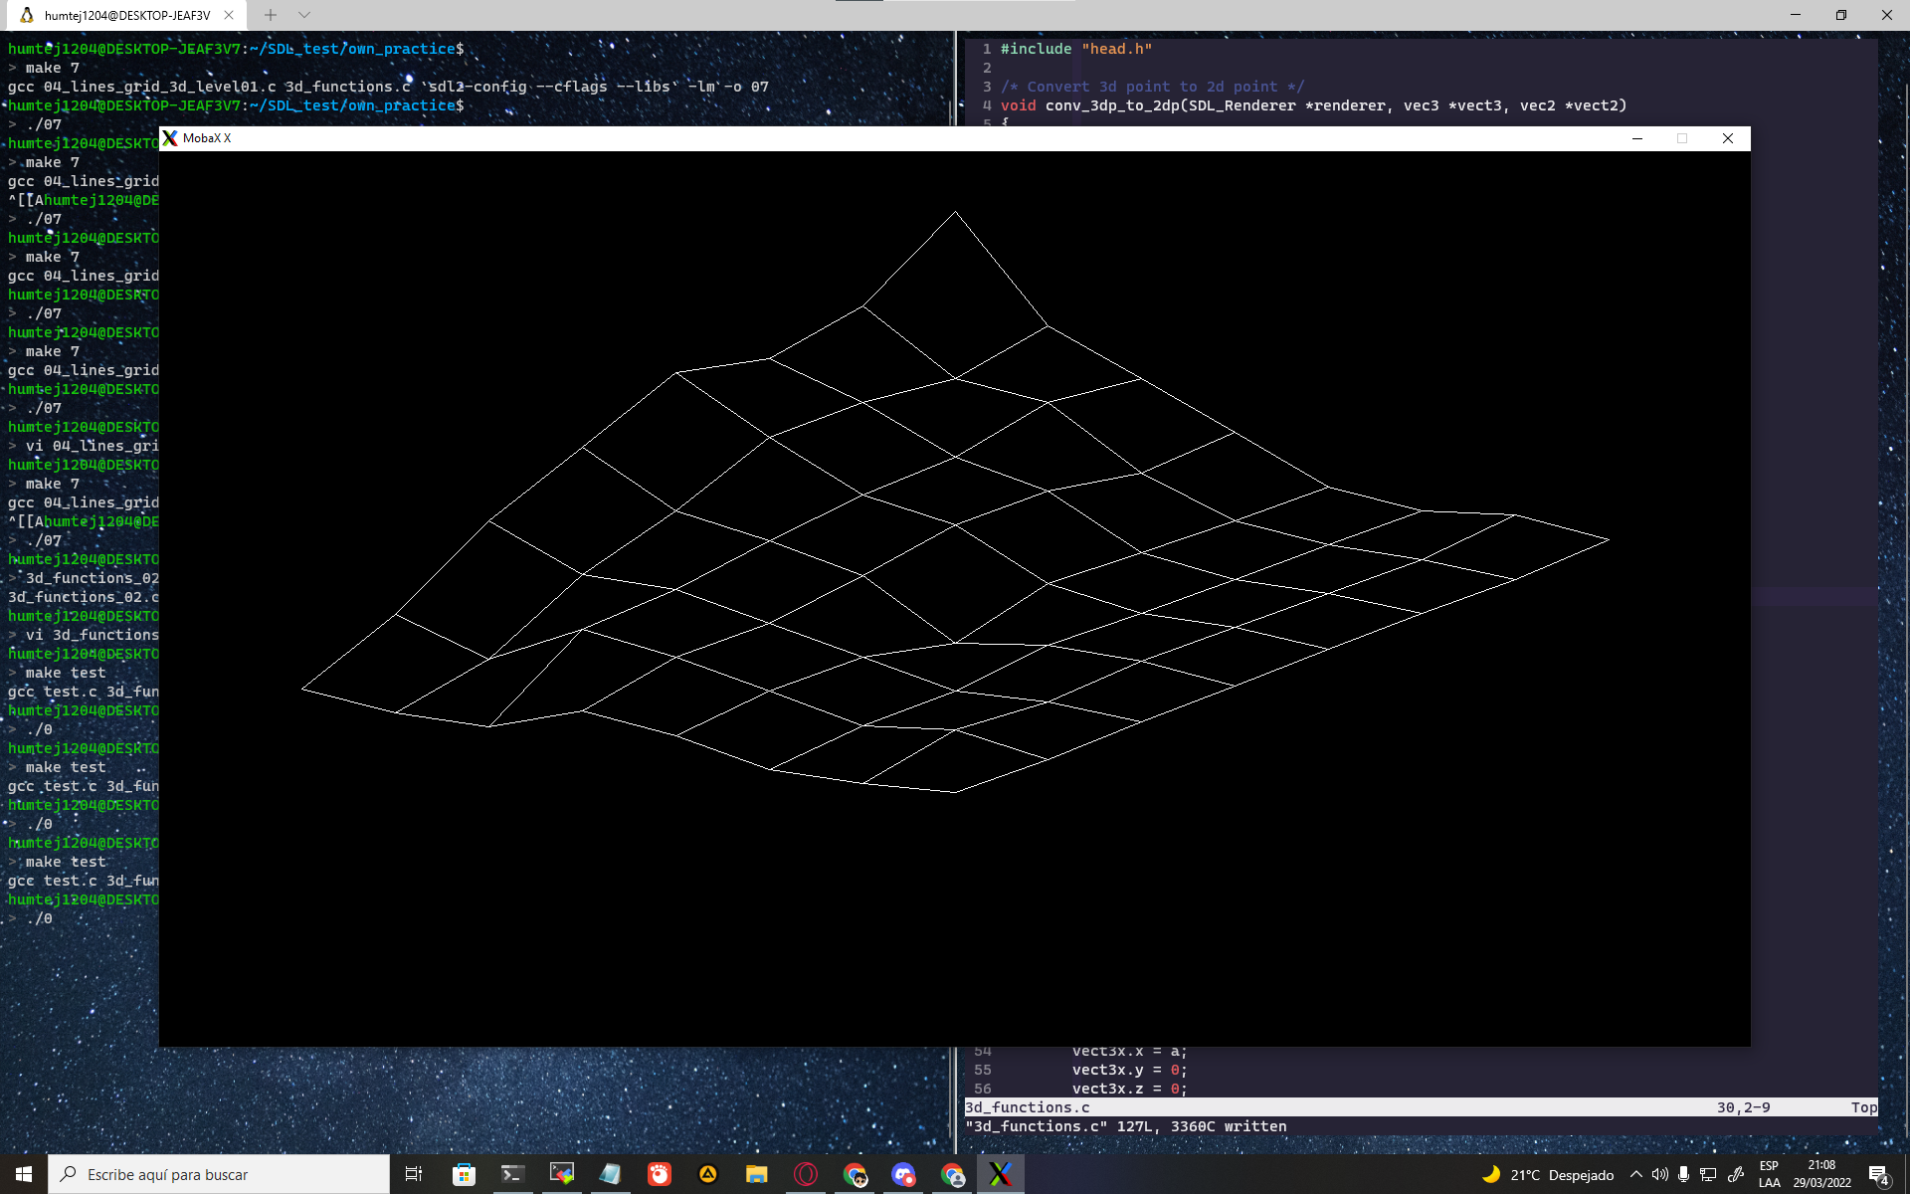
Task: Switch to MobaXterm X icon in taskbar
Action: click(1001, 1174)
